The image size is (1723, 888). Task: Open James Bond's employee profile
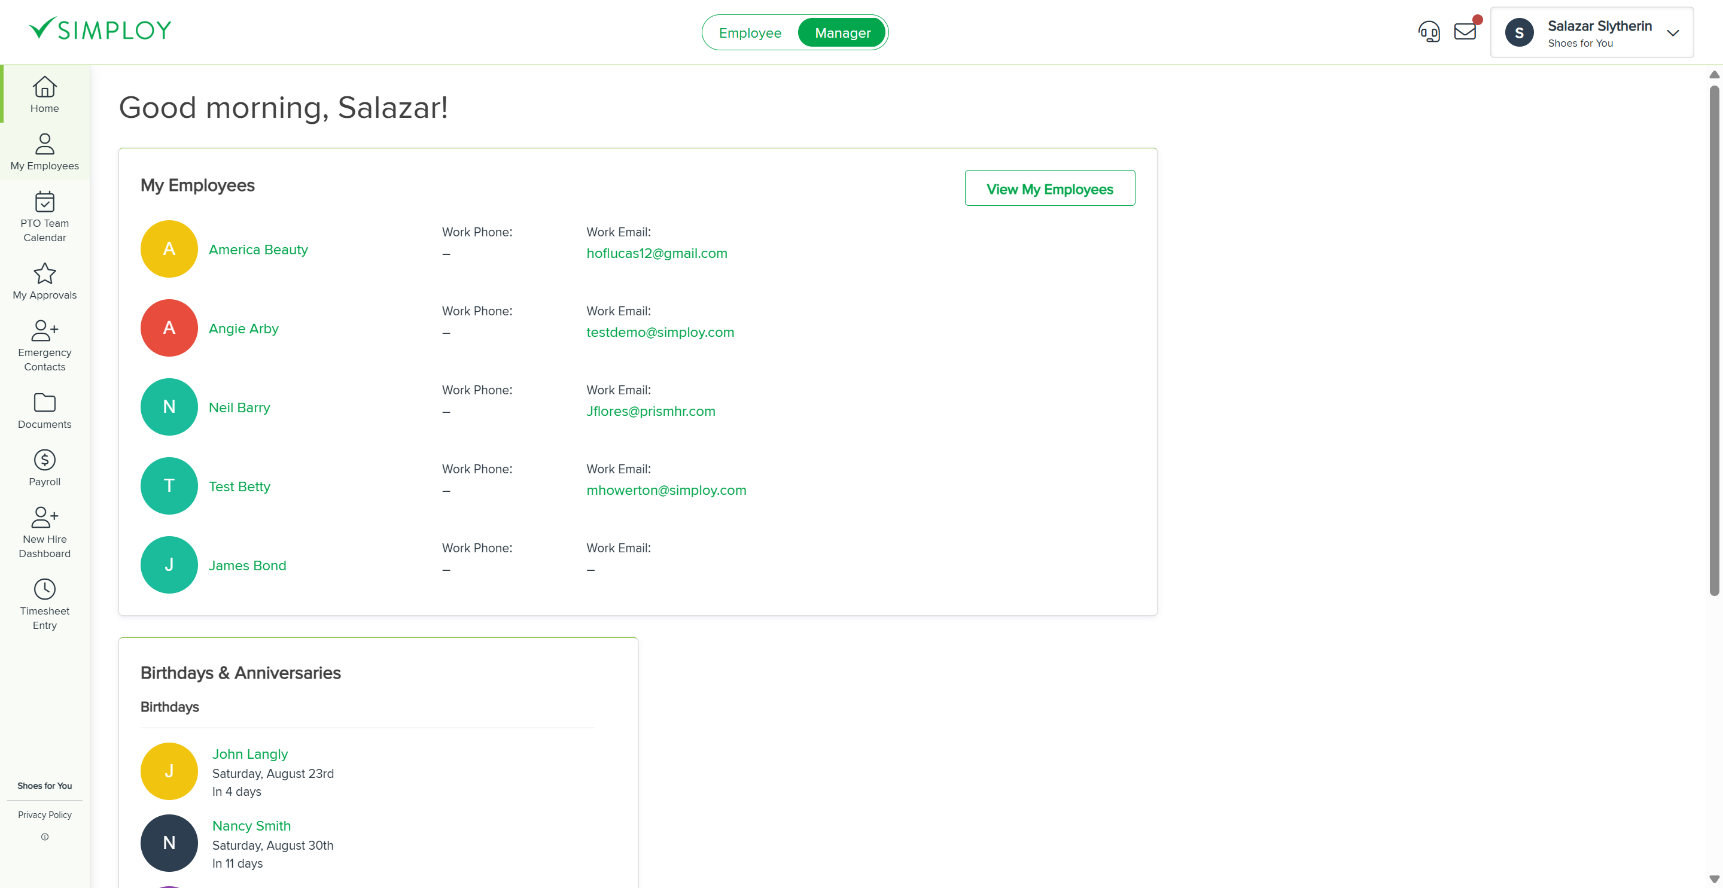click(x=248, y=565)
